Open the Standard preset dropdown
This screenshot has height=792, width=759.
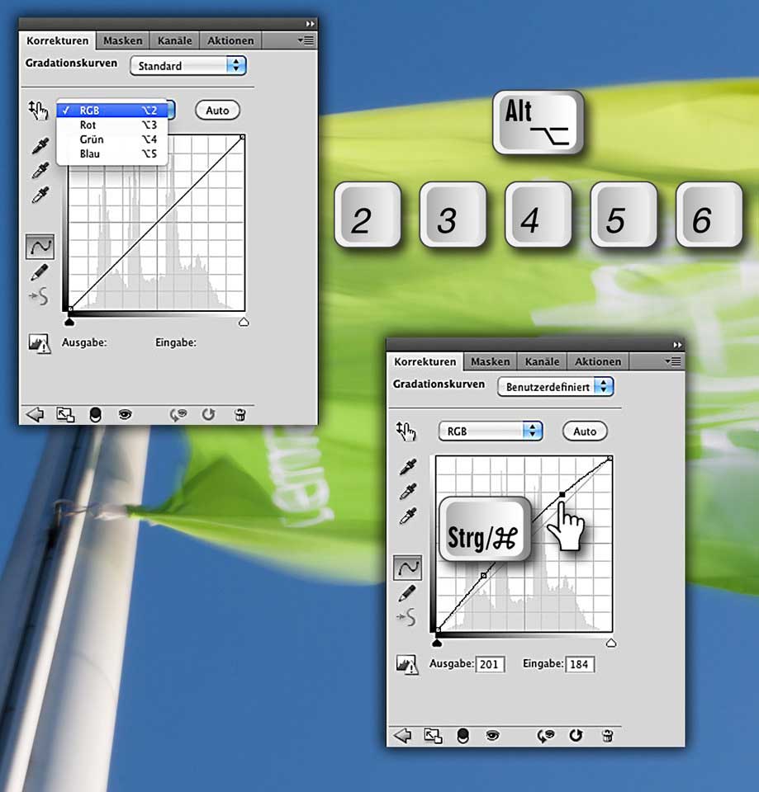(188, 66)
